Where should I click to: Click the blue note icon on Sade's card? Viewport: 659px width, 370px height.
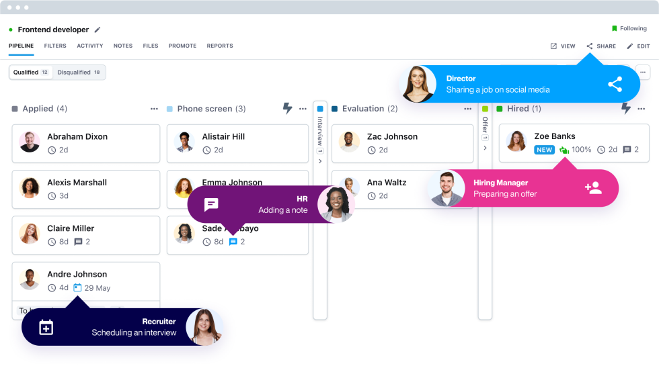pyautogui.click(x=233, y=242)
